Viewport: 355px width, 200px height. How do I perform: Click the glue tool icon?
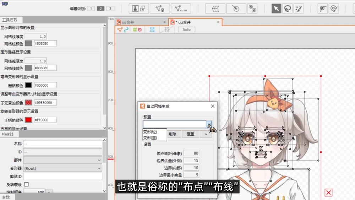tap(323, 9)
